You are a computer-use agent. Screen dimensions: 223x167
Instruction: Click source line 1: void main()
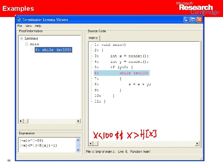[x=110, y=45]
